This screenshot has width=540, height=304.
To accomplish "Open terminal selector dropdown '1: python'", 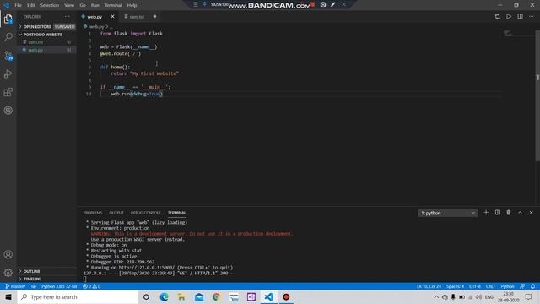I will click(448, 213).
